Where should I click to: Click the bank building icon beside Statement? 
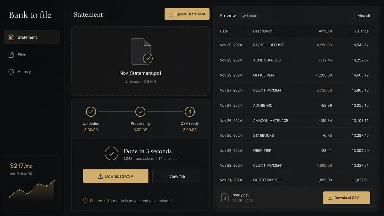coord(11,37)
